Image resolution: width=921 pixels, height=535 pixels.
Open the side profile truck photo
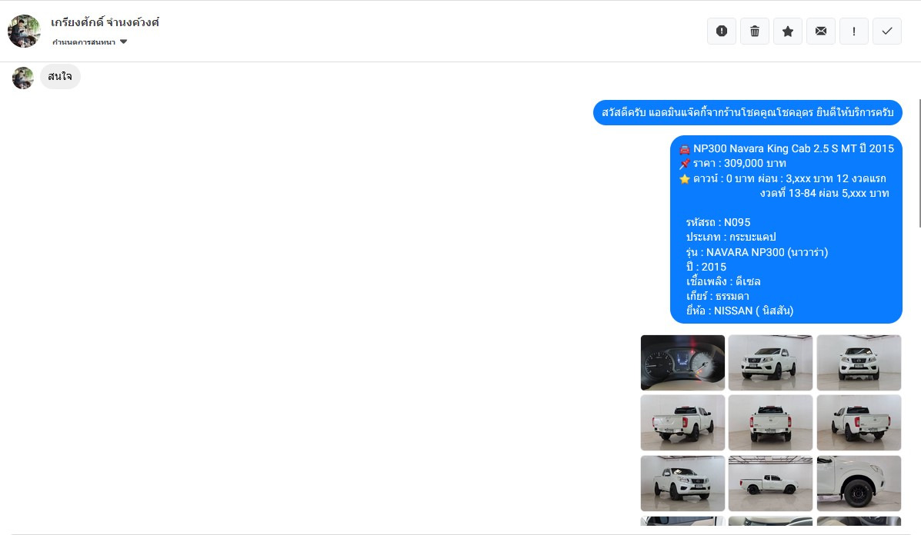(771, 483)
